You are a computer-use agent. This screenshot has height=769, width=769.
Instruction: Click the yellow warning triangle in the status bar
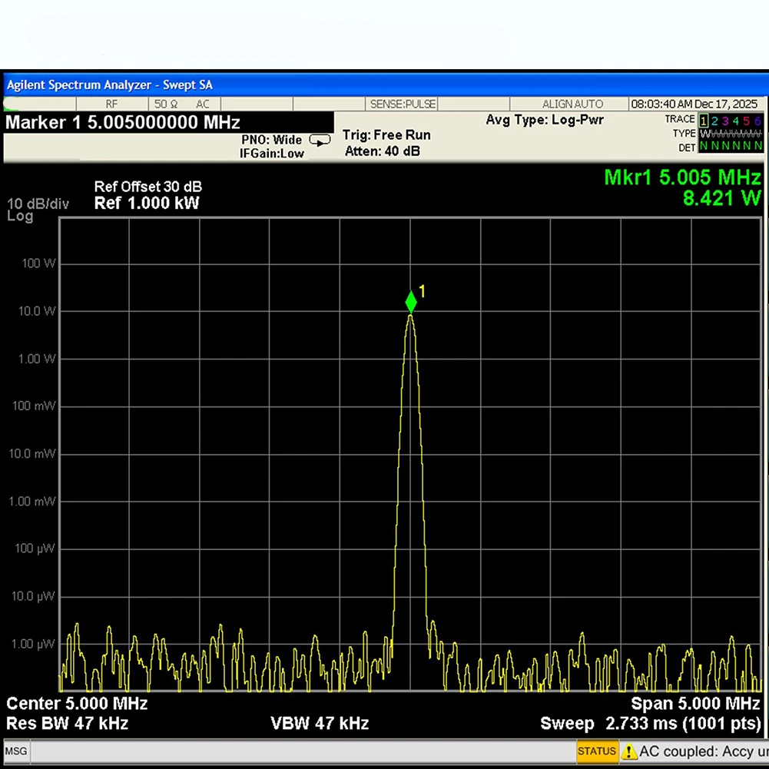pyautogui.click(x=628, y=751)
